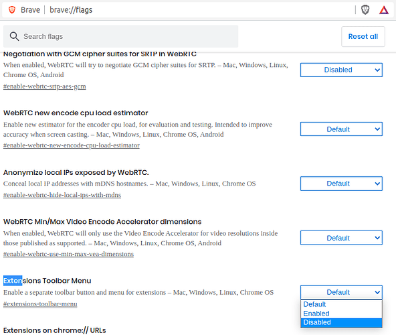Click the brave://flags URL text
Screen dimensions: 396x335
[71, 10]
